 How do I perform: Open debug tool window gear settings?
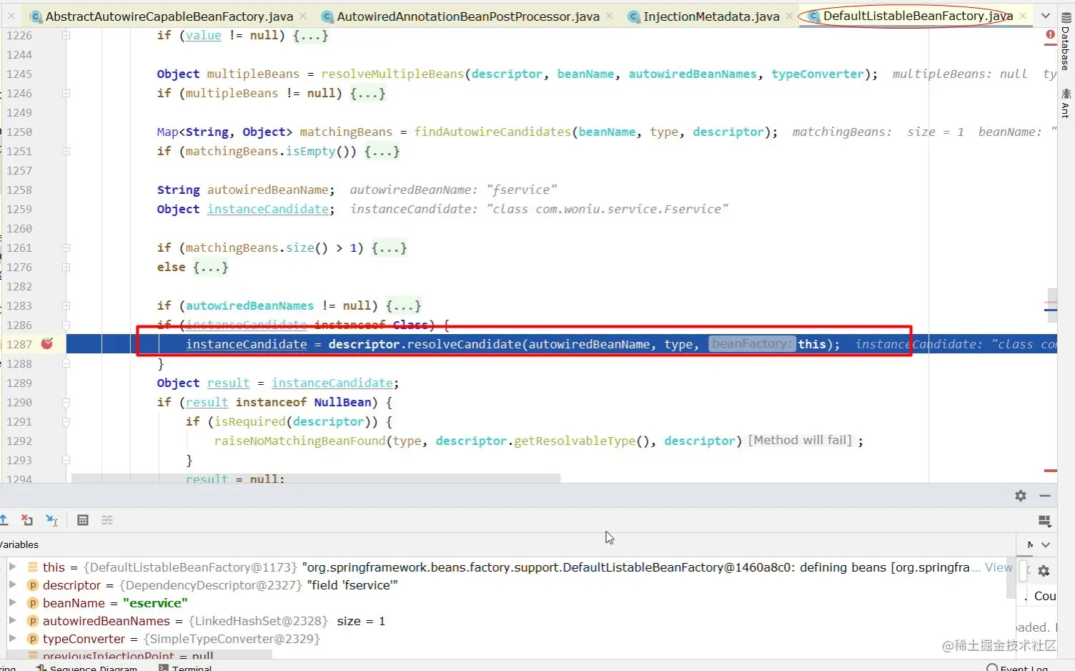point(1021,496)
